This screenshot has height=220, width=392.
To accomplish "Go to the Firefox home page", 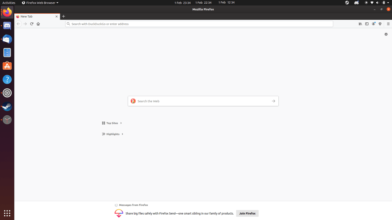I will (38, 24).
